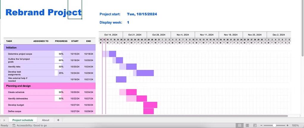Select the Display week label
Viewport: 304px width, 128px height.
click(111, 22)
